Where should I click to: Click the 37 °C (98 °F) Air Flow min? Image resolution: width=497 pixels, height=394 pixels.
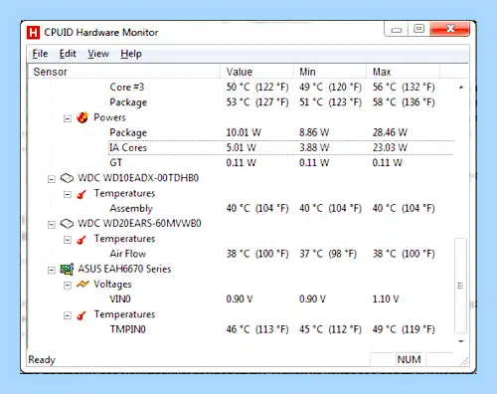(328, 254)
